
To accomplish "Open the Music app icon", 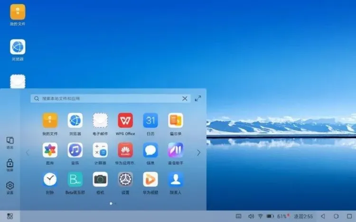I will coord(75,150).
